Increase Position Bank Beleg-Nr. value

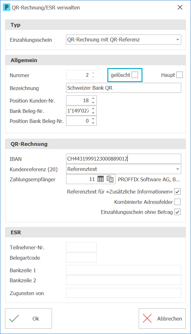93,119
